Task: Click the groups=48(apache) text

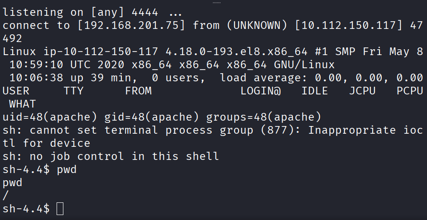Action: click(264, 117)
